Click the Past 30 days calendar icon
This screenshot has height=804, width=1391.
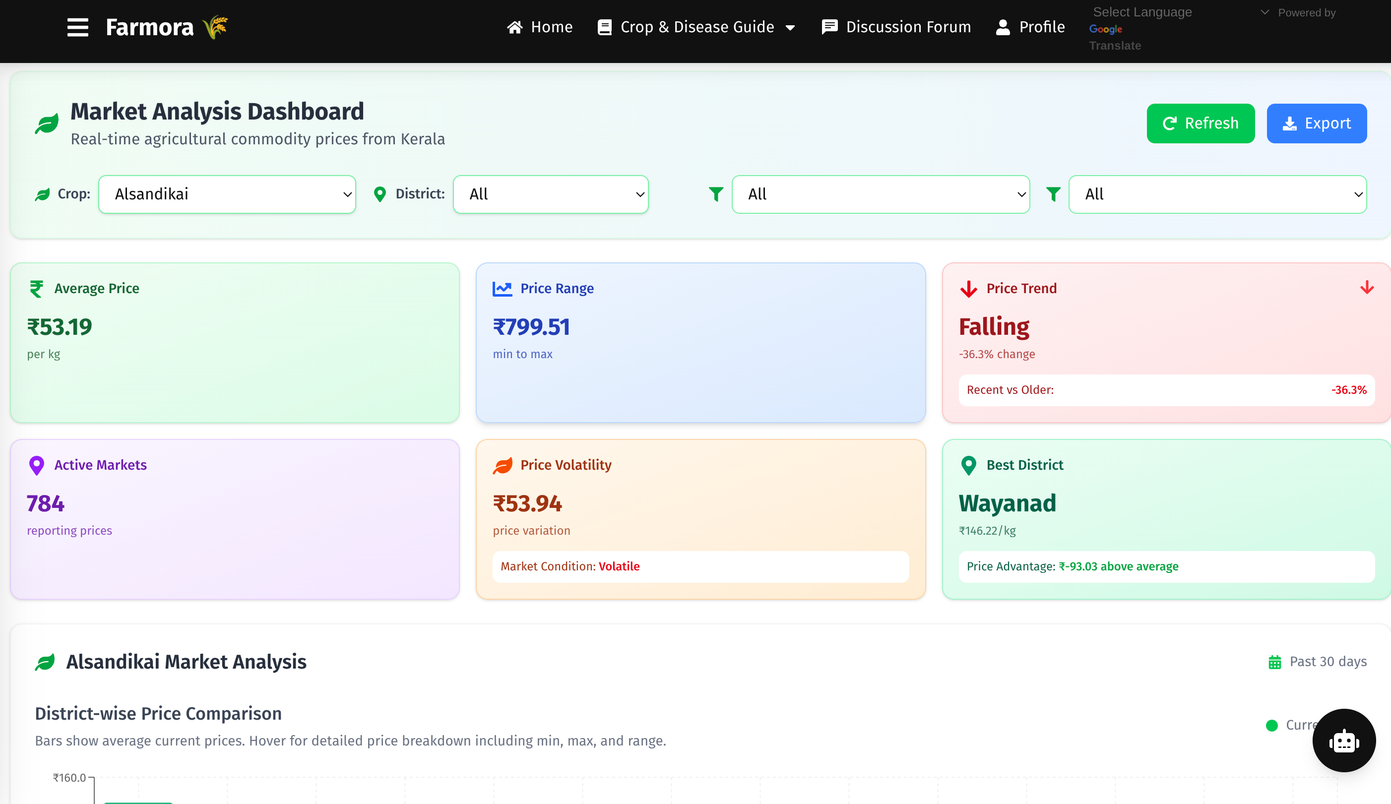coord(1274,662)
